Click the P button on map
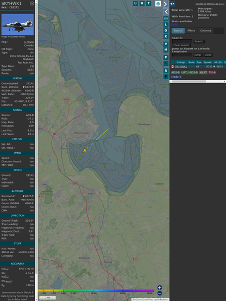 click(166, 57)
